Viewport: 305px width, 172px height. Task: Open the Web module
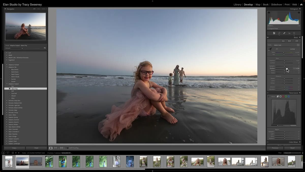295,5
